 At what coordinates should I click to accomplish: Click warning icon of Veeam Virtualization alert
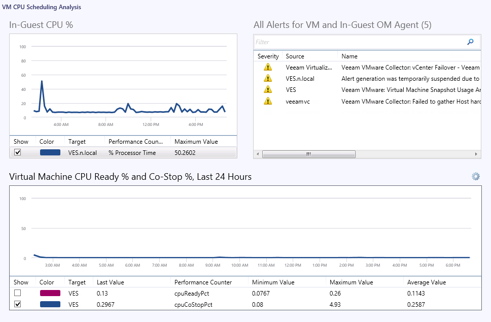268,67
